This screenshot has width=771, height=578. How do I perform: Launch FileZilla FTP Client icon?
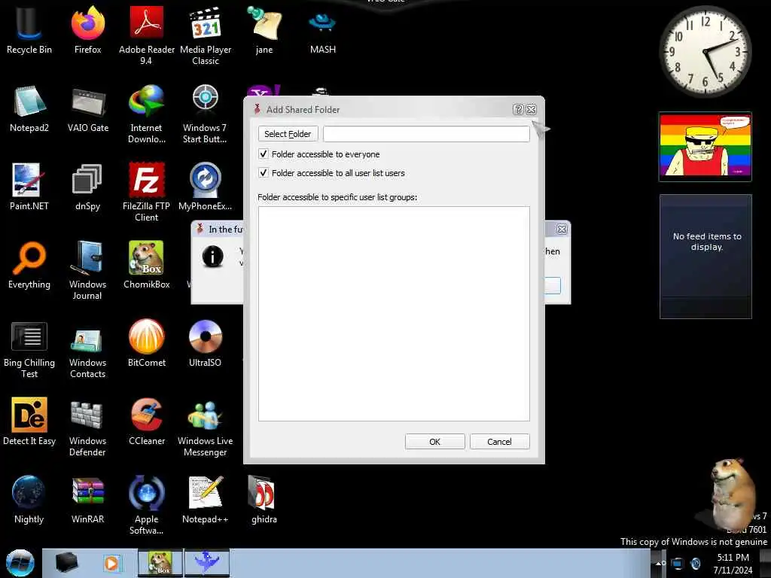click(146, 192)
